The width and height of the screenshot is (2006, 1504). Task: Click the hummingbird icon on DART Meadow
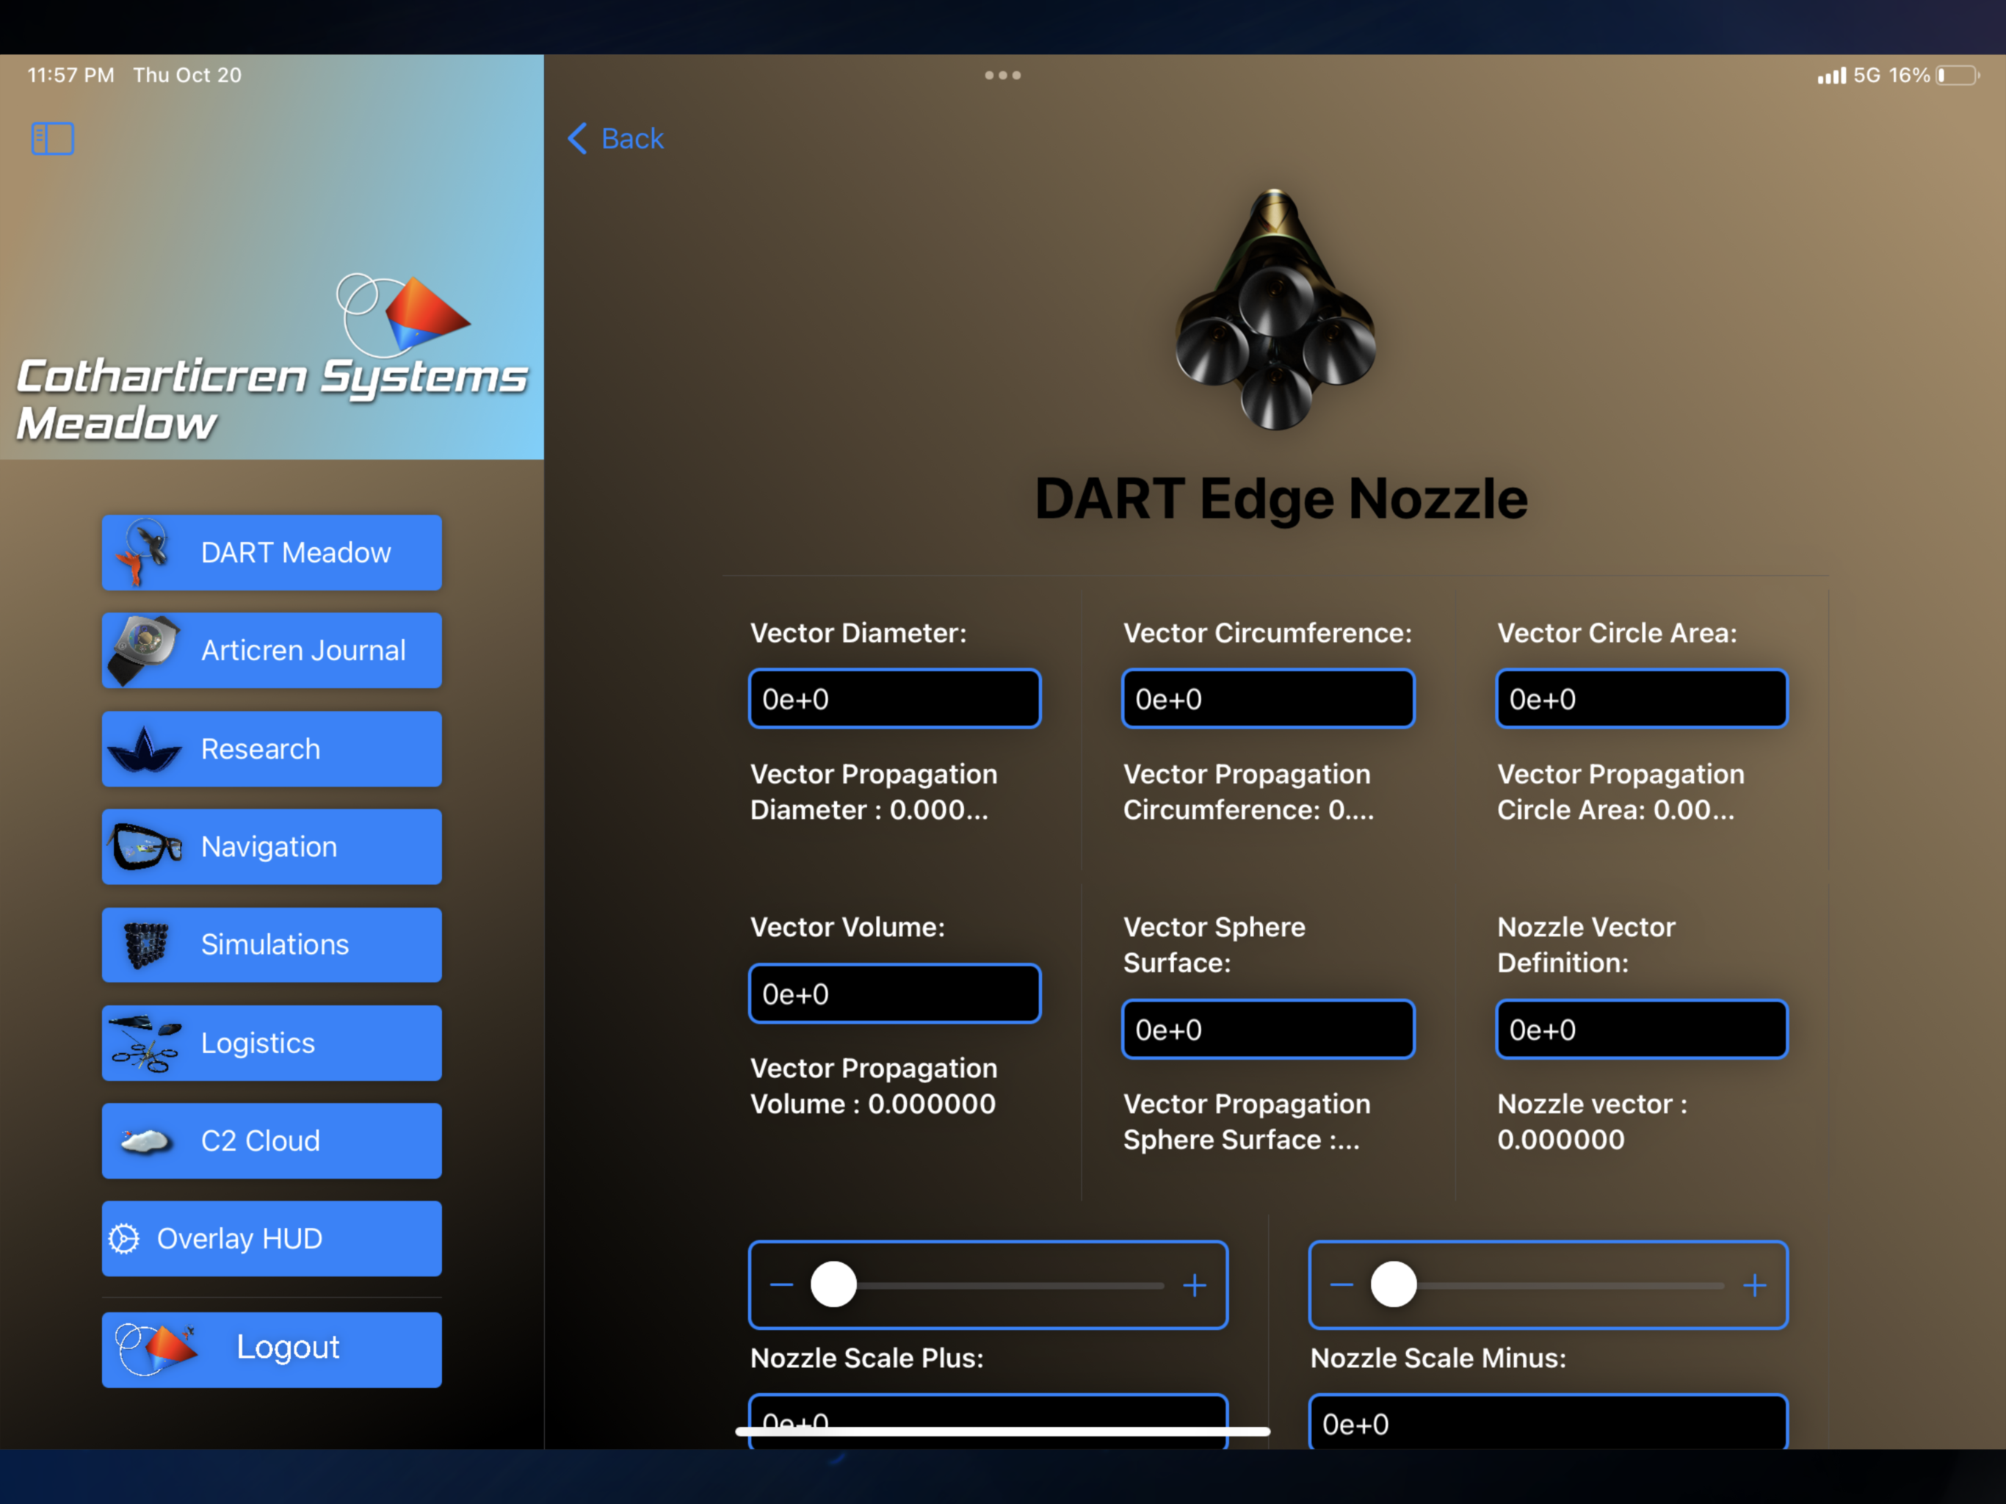143,552
